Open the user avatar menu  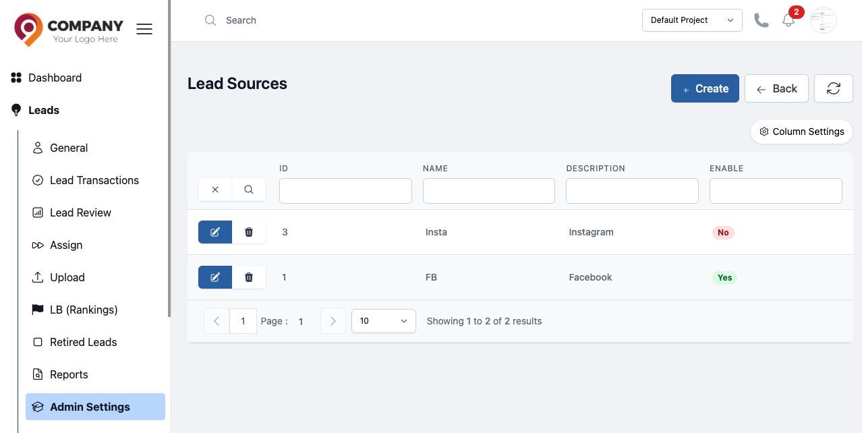824,20
